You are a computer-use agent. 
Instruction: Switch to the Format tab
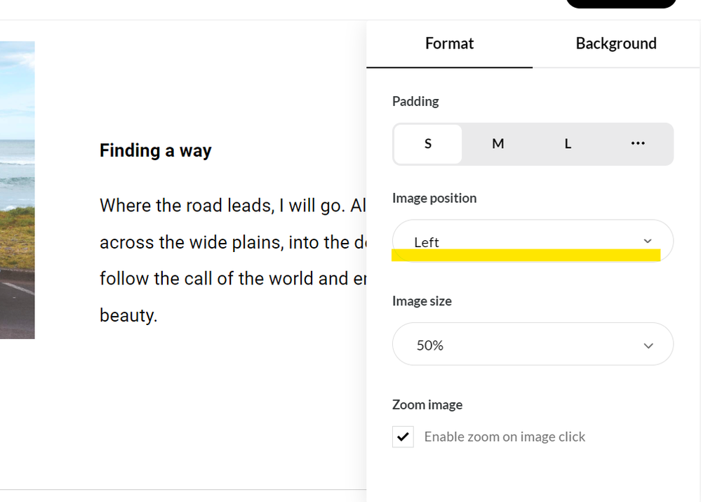click(449, 44)
